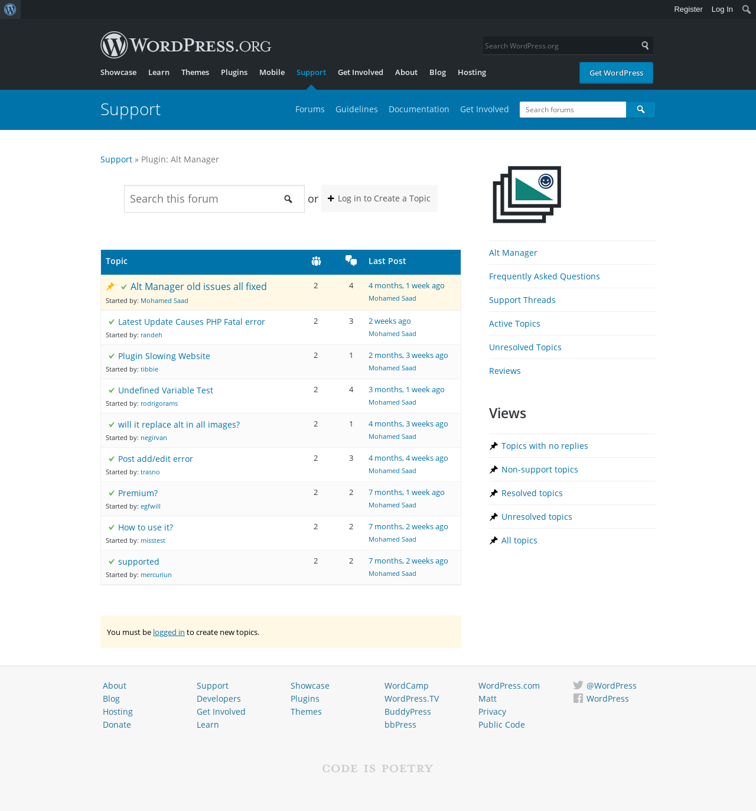Submit WordPress.org search with magnifier icon
756x811 pixels.
point(645,45)
